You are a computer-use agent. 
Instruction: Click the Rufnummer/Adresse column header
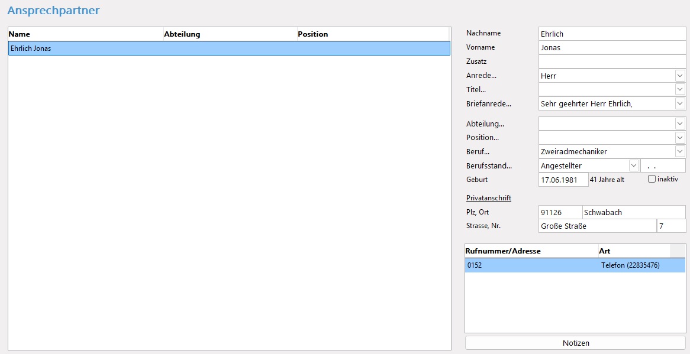pyautogui.click(x=531, y=251)
